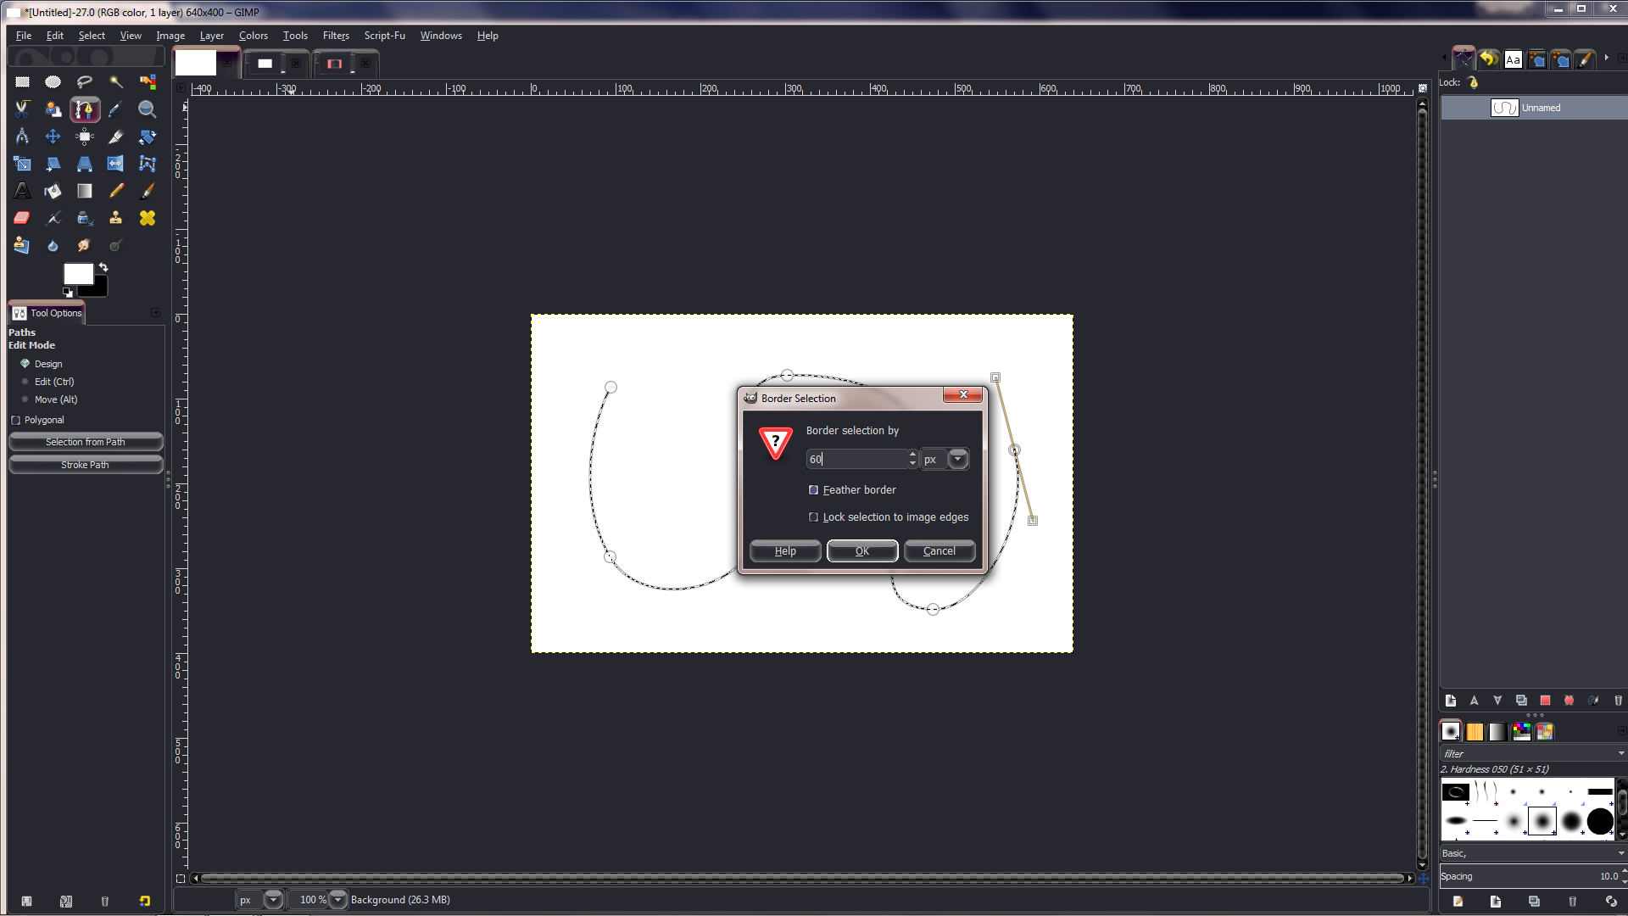Enable Lock selection to image edges
This screenshot has height=916, width=1628.
[814, 517]
